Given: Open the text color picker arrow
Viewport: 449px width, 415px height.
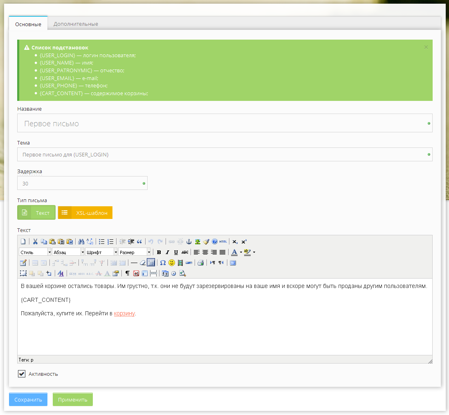Looking at the screenshot, I should [241, 252].
